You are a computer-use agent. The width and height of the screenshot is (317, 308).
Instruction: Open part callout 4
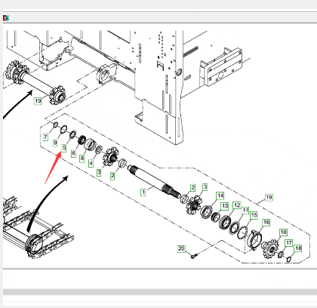pyautogui.click(x=91, y=163)
